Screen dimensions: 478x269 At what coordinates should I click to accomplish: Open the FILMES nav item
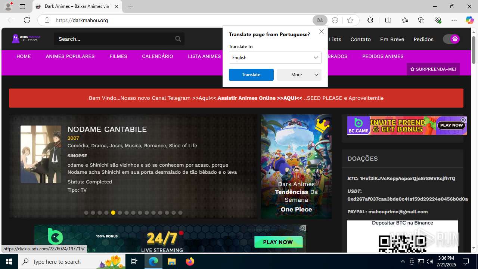tap(118, 56)
